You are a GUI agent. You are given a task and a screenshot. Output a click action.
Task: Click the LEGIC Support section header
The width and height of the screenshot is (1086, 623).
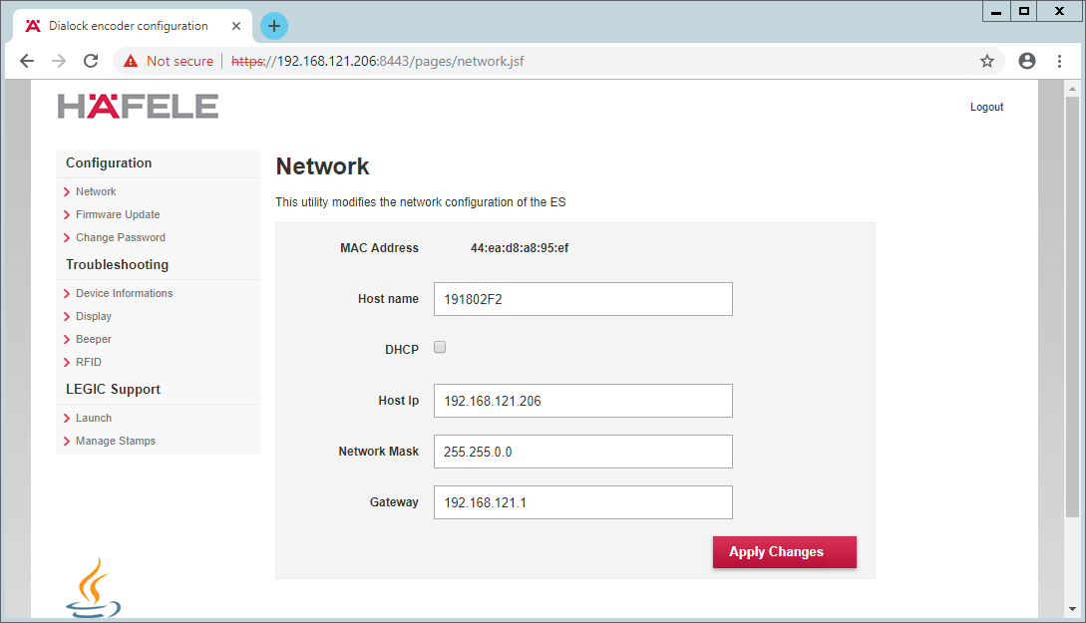[x=113, y=389]
